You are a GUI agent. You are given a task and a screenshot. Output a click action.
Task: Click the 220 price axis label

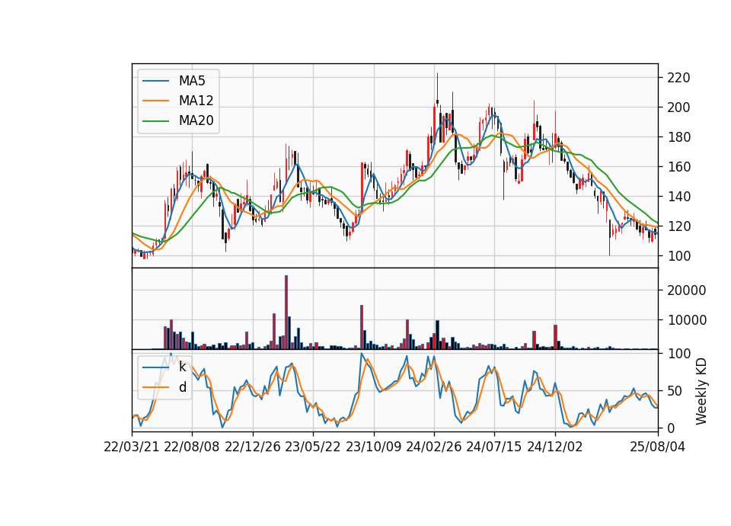678,78
